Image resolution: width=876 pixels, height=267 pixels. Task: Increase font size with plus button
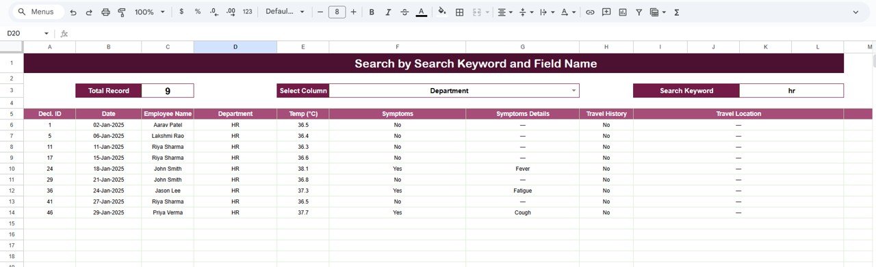pyautogui.click(x=353, y=12)
